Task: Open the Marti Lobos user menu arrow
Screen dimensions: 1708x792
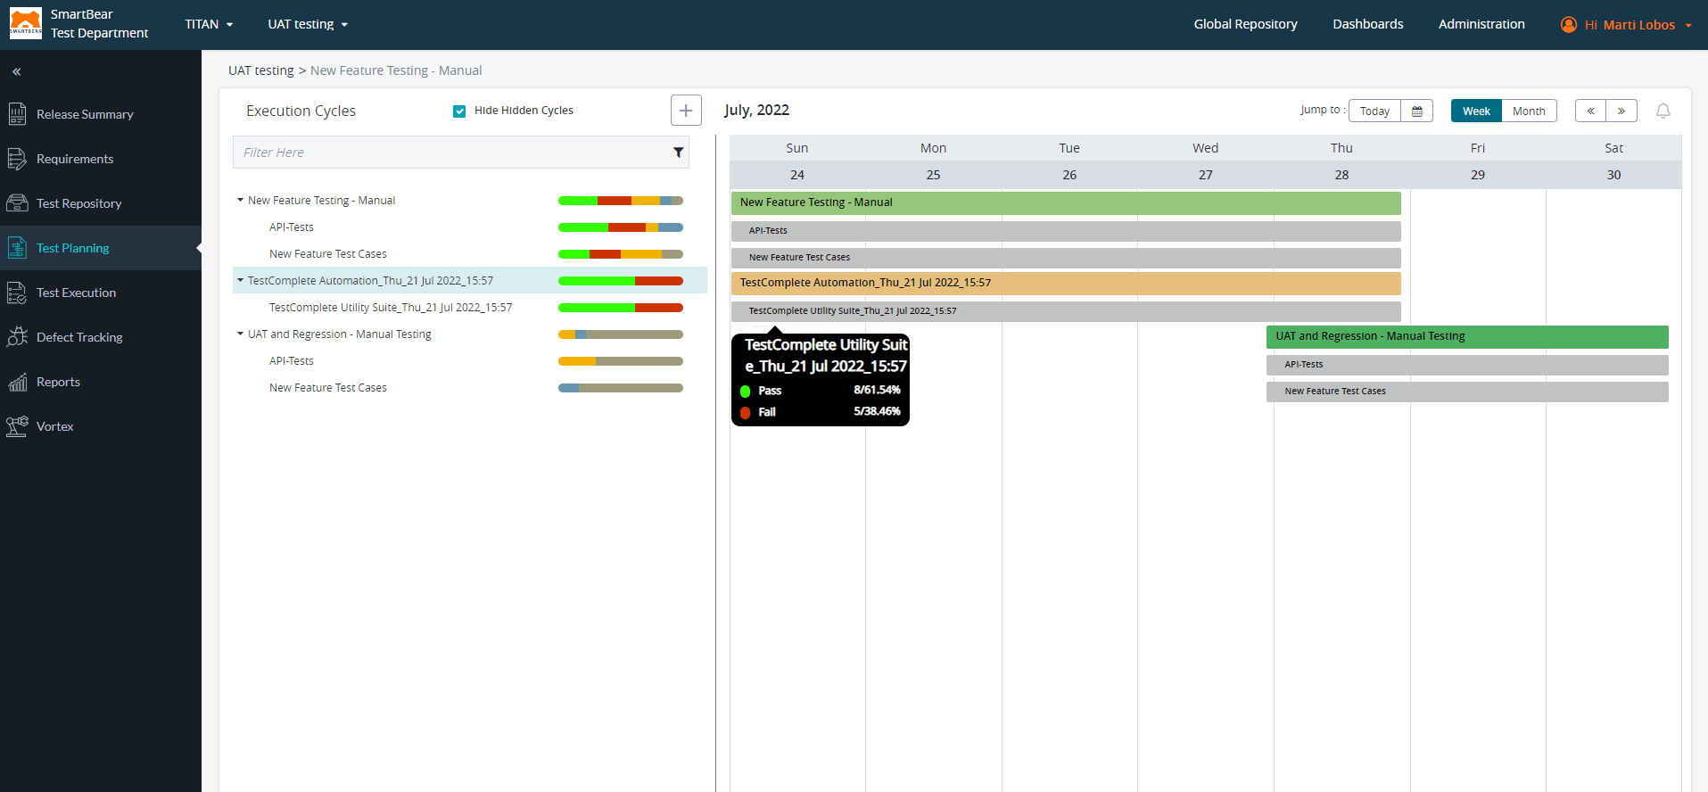Action: pos(1688,25)
